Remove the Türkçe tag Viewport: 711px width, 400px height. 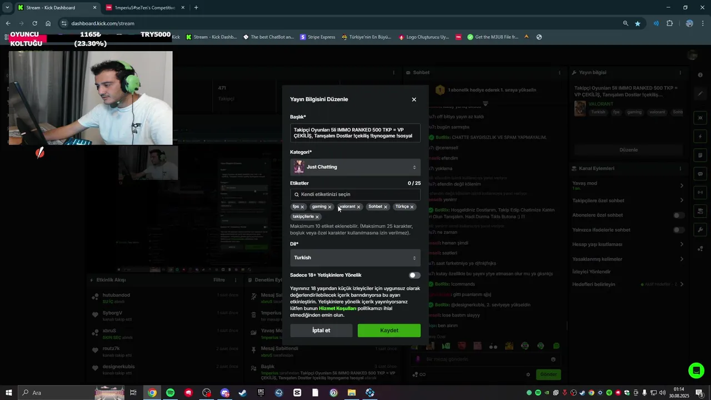pyautogui.click(x=412, y=207)
